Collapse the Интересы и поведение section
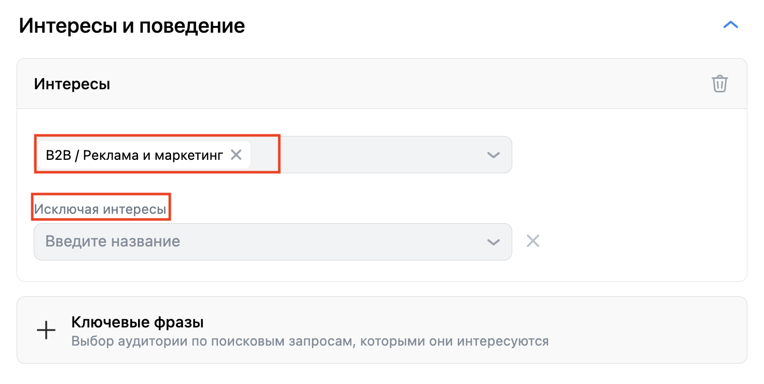The height and width of the screenshot is (384, 764). click(x=730, y=25)
